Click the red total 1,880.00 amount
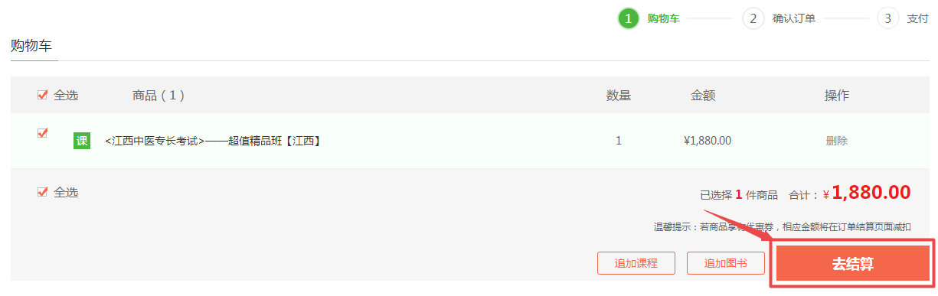The width and height of the screenshot is (938, 296). pos(871,193)
